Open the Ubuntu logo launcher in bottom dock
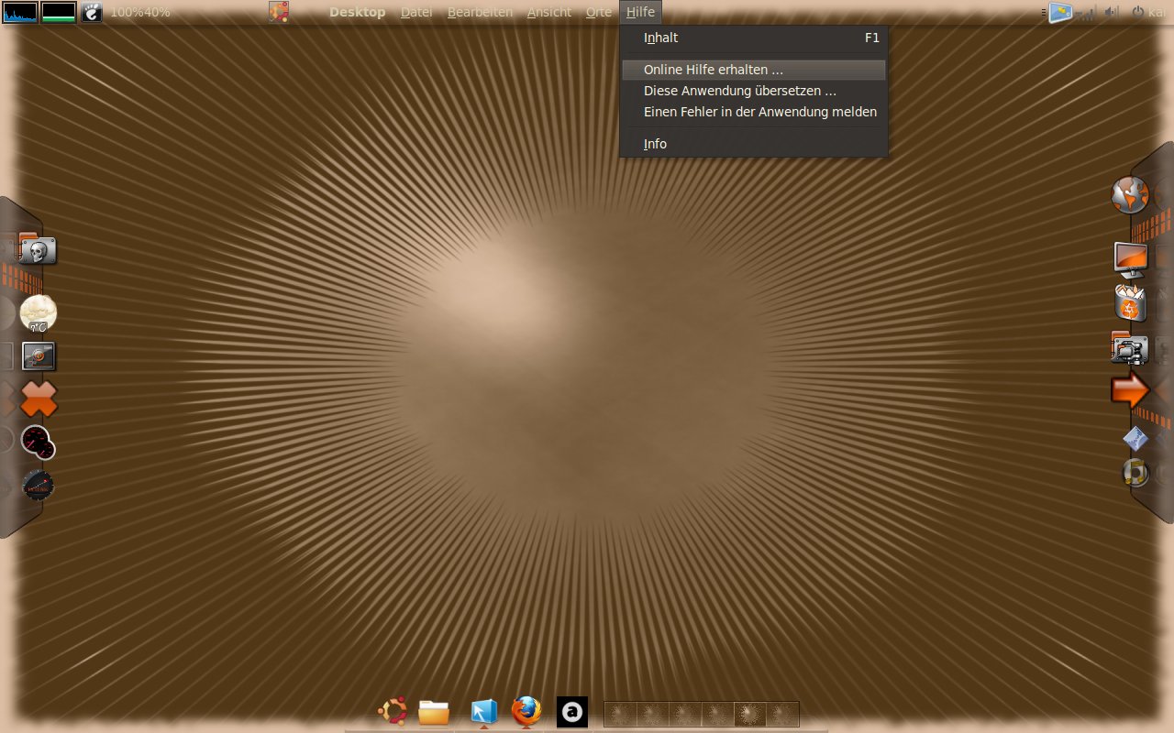This screenshot has height=733, width=1174. coord(393,711)
